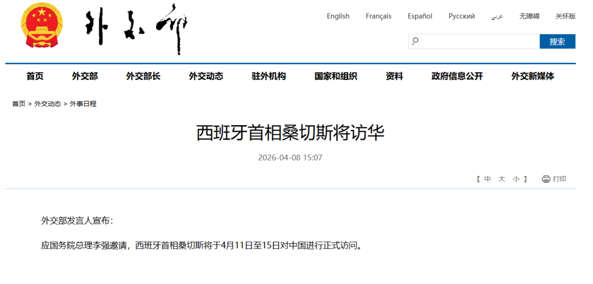593x284 pixels.
Task: Click the 外交部 calligraphy logo
Action: (x=136, y=28)
